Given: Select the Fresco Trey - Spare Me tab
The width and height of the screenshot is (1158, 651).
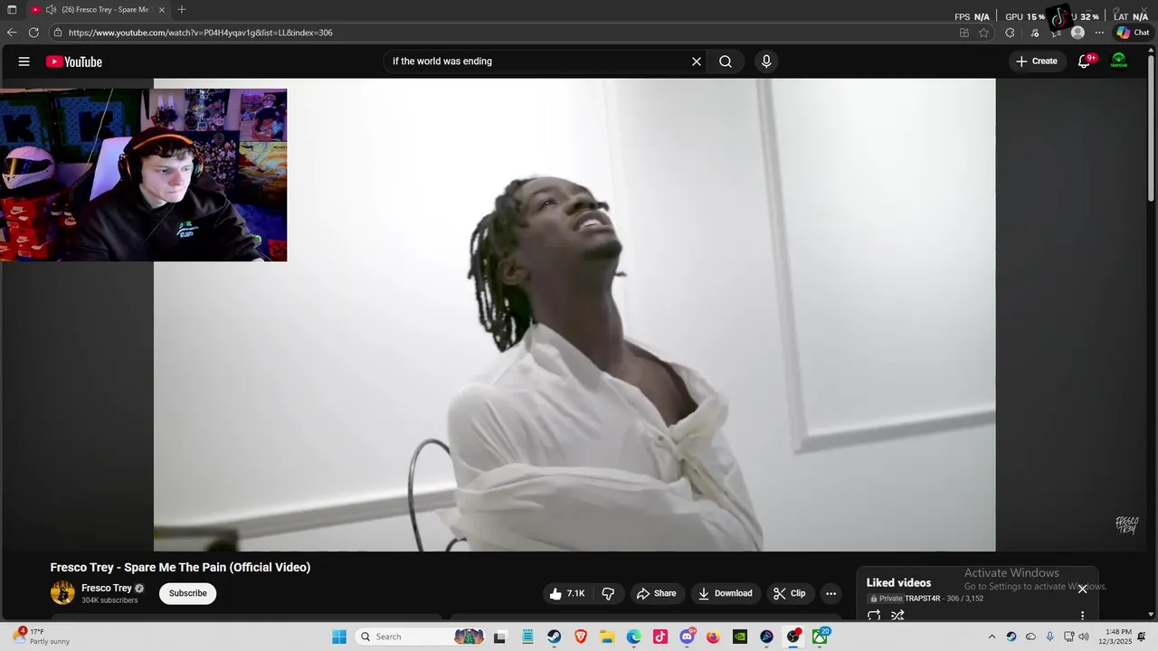Looking at the screenshot, I should pos(98,10).
